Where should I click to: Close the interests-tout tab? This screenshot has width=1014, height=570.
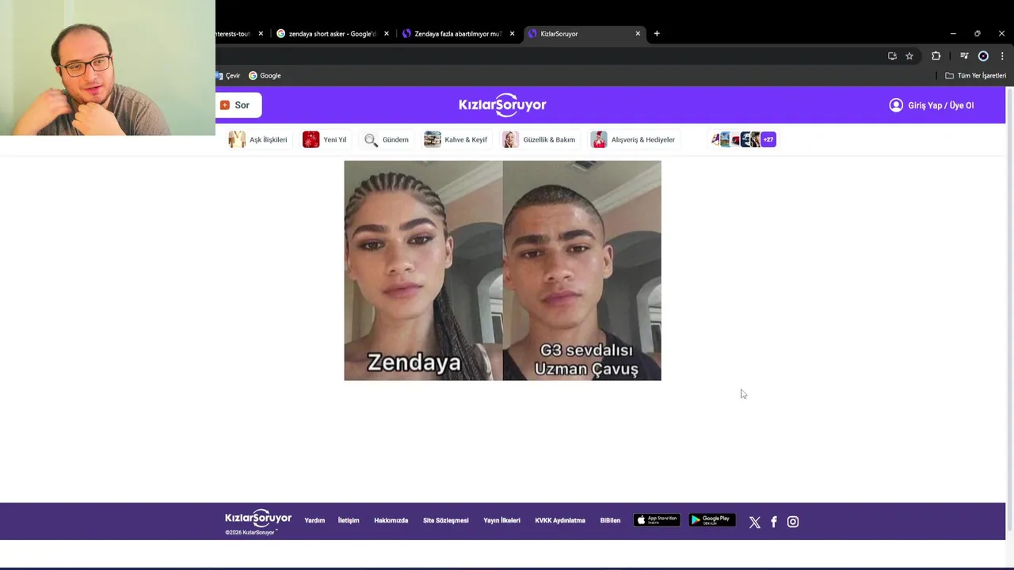click(261, 34)
